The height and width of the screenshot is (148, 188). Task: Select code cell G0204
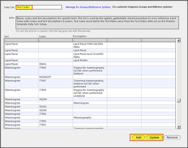[56, 99]
